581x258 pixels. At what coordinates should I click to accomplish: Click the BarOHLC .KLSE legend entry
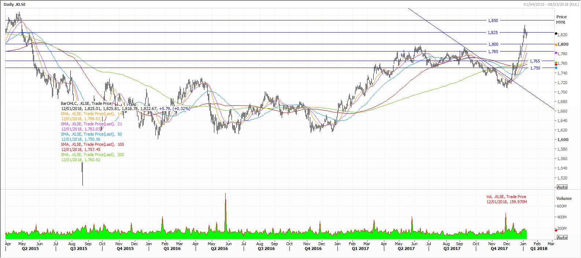[x=86, y=103]
